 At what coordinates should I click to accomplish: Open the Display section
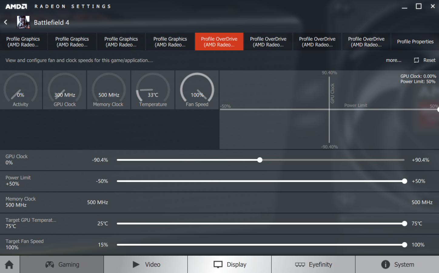[x=230, y=265]
